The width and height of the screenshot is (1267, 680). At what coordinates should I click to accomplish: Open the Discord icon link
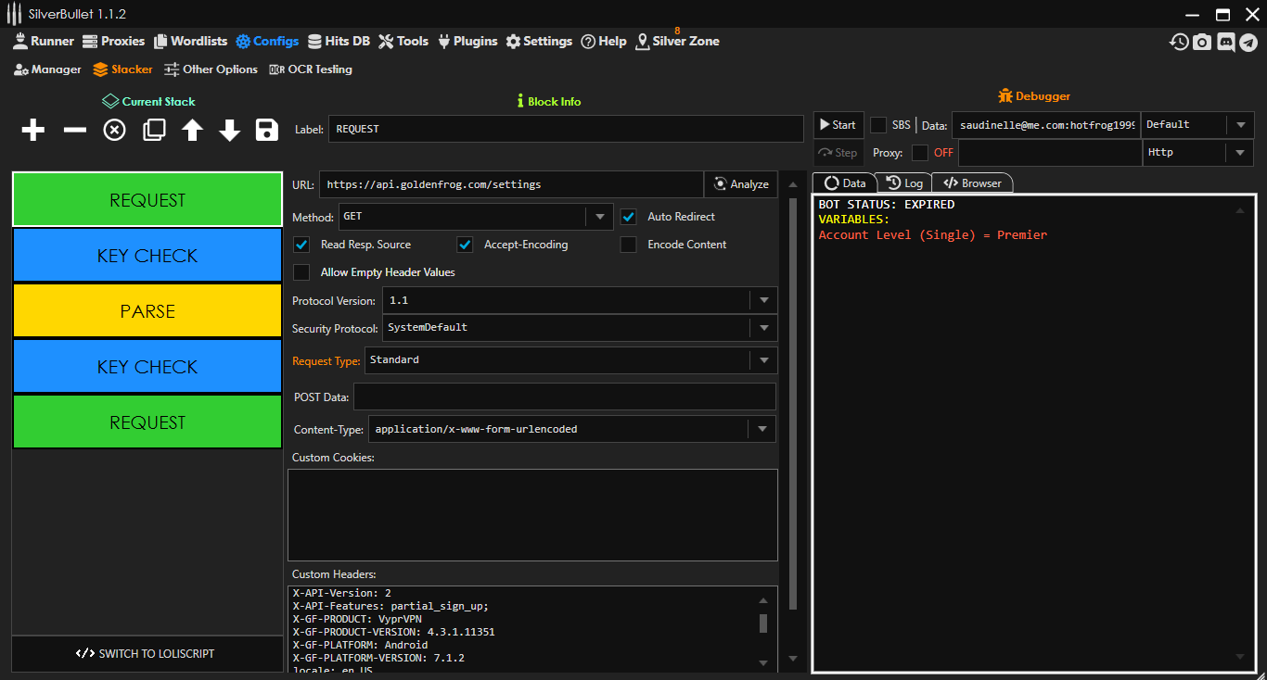pyautogui.click(x=1225, y=42)
